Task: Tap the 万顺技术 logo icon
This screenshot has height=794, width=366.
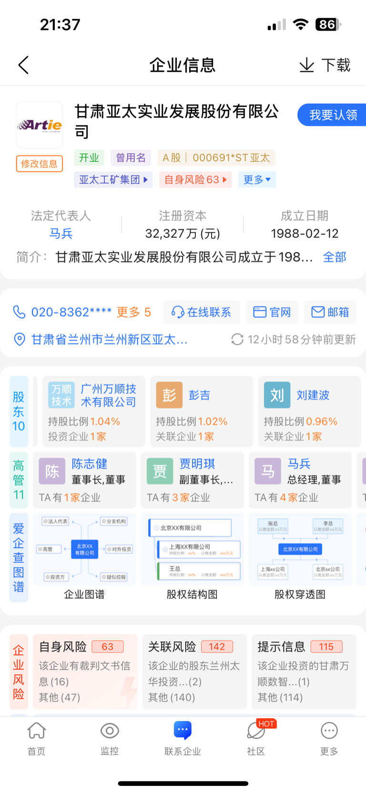Action: [x=61, y=395]
